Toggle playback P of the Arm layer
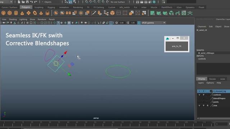Screen dimensions: 230x129 pos(203,105)
